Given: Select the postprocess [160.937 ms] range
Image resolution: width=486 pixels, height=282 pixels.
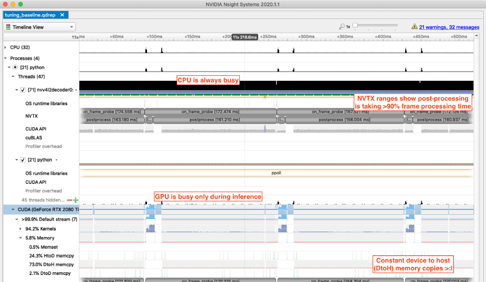Looking at the screenshot, I should pyautogui.click(x=443, y=120).
